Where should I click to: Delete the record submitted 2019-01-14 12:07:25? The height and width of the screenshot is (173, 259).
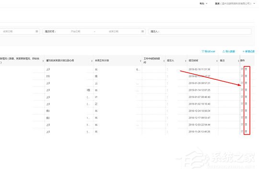pyautogui.click(x=246, y=90)
